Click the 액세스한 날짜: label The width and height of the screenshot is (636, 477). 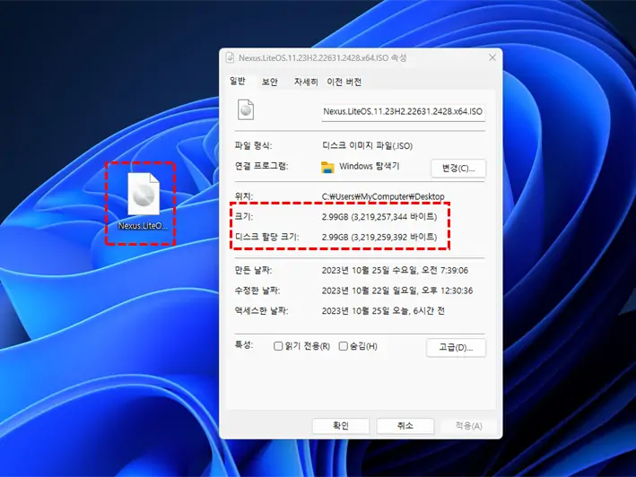[261, 310]
